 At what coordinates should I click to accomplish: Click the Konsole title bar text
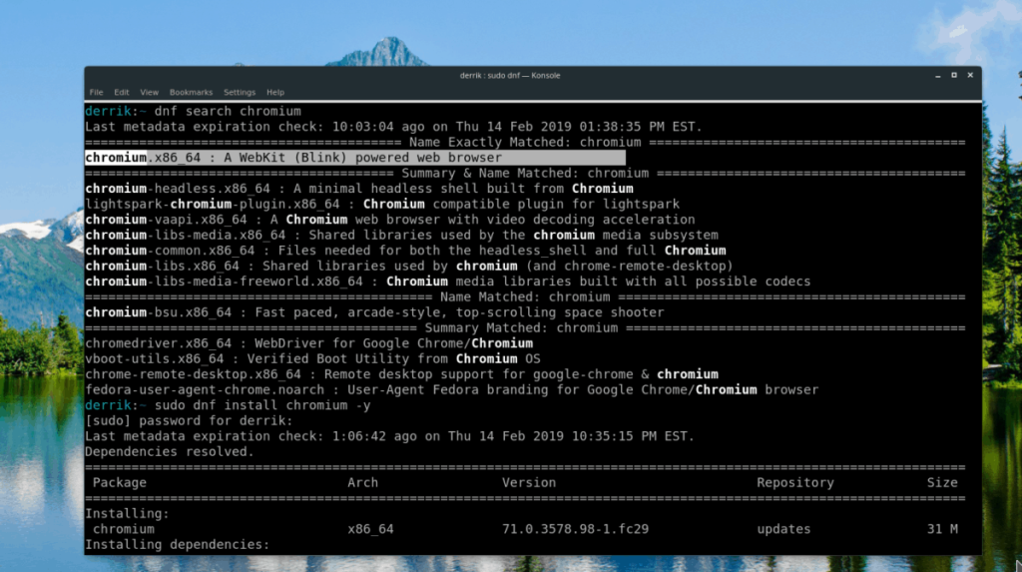510,76
